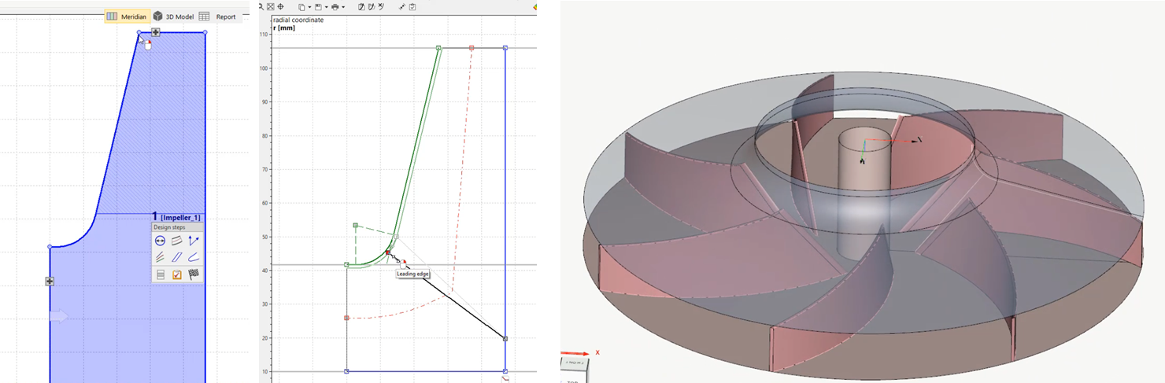The width and height of the screenshot is (1165, 383).
Task: Switch to the Meridian tab
Action: click(x=128, y=17)
